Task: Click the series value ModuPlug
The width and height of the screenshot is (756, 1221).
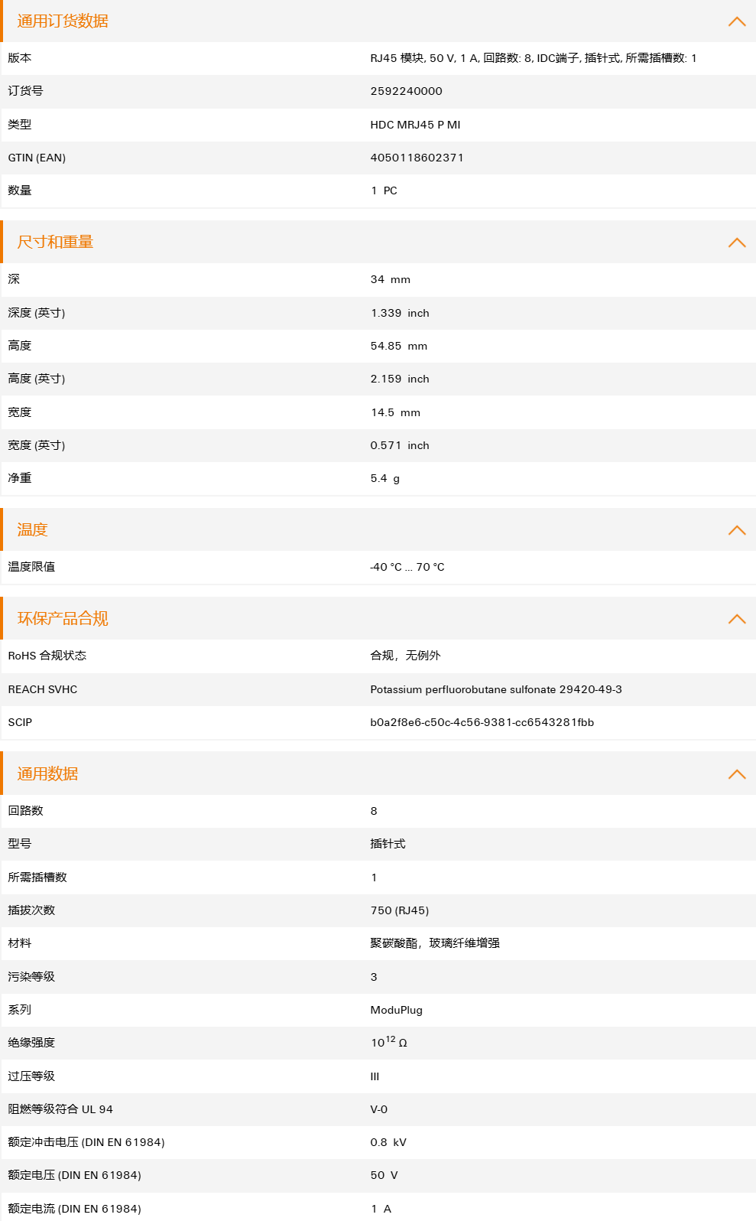Action: pos(396,1010)
